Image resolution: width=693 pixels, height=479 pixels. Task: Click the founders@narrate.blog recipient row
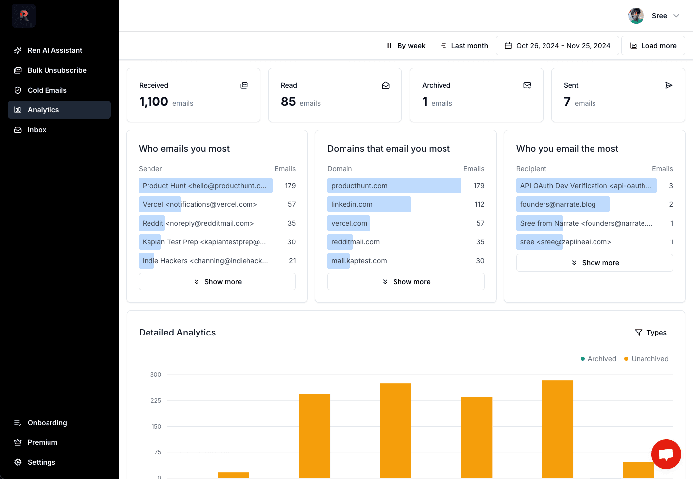click(x=594, y=204)
